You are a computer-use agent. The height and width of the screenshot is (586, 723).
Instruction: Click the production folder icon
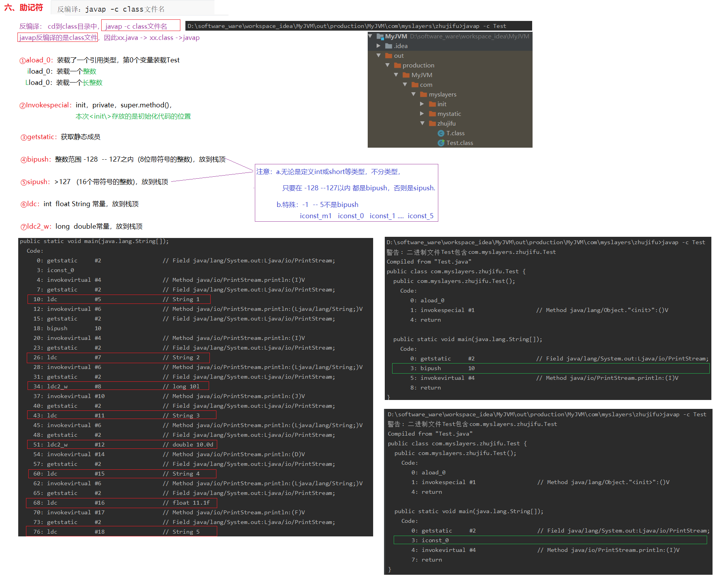[398, 65]
